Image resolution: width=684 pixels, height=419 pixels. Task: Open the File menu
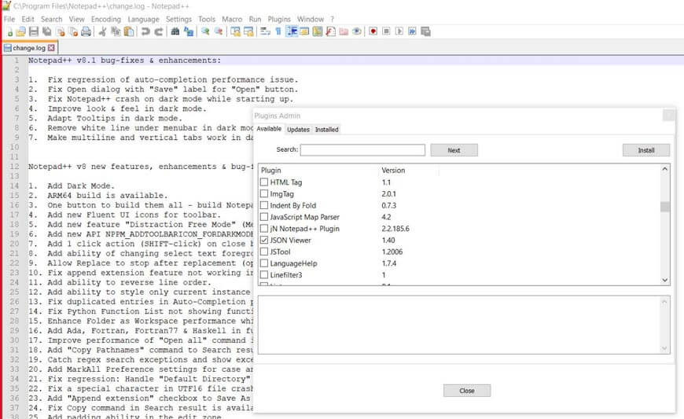[x=9, y=19]
